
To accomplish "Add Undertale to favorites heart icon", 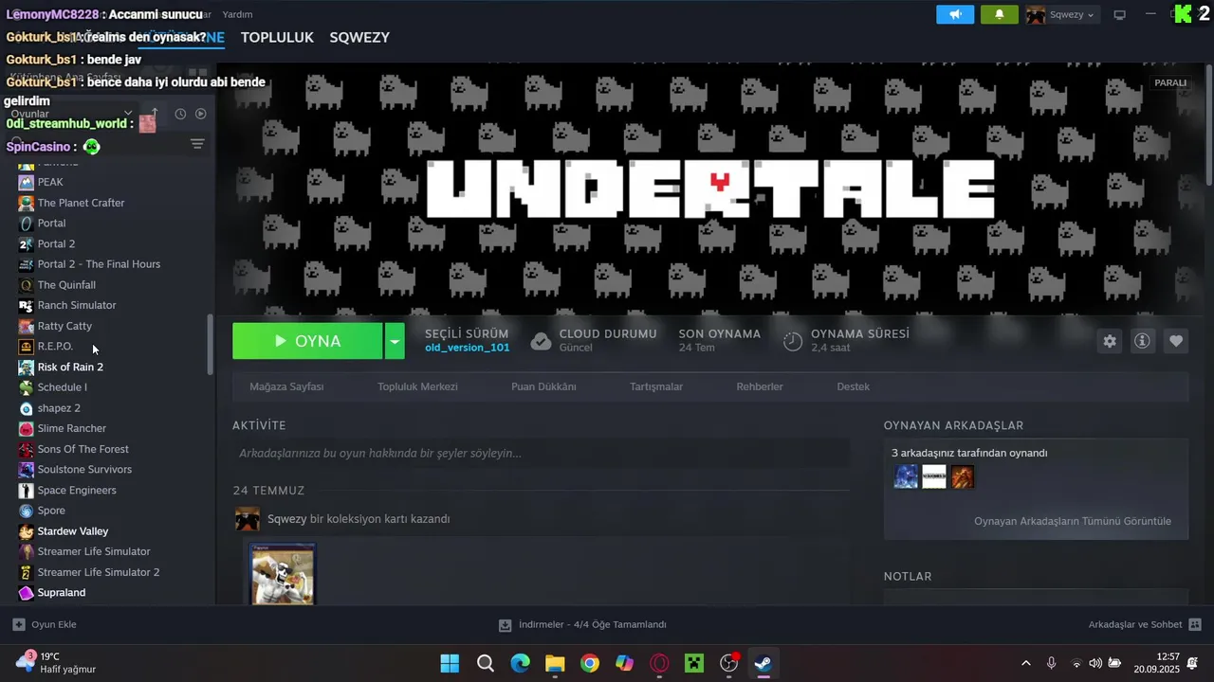I will [1176, 341].
